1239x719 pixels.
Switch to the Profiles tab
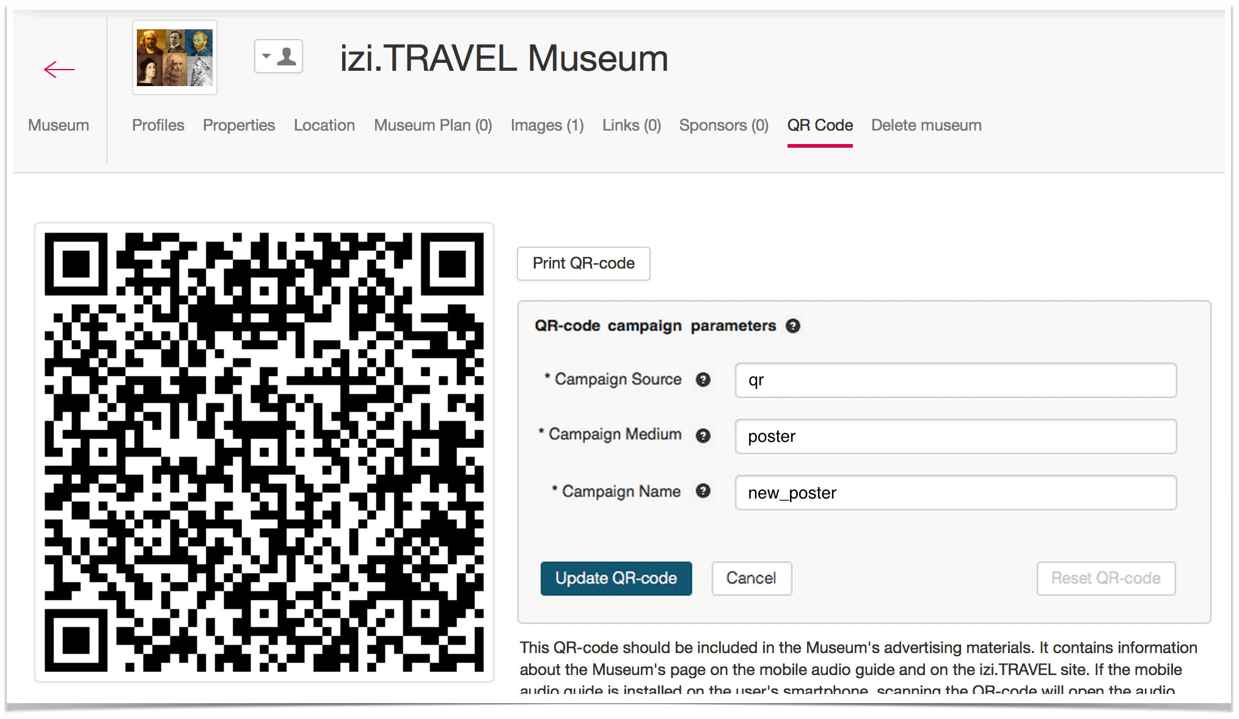click(x=158, y=125)
